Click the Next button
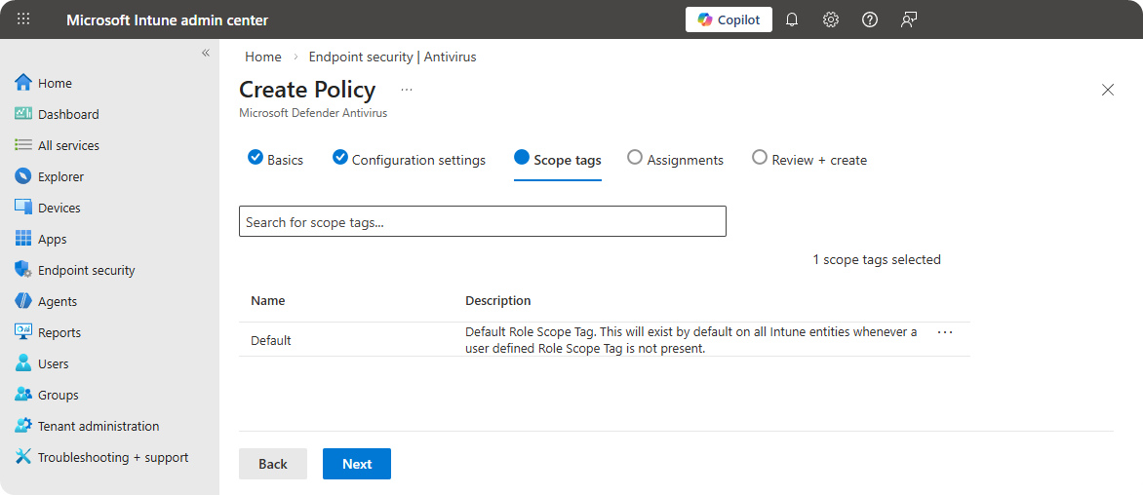1143x495 pixels. pyautogui.click(x=356, y=464)
